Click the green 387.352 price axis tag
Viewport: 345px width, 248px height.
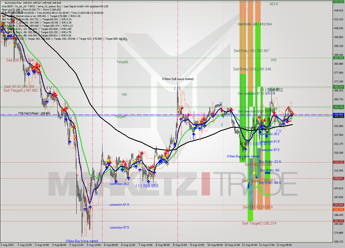pyautogui.click(x=339, y=58)
